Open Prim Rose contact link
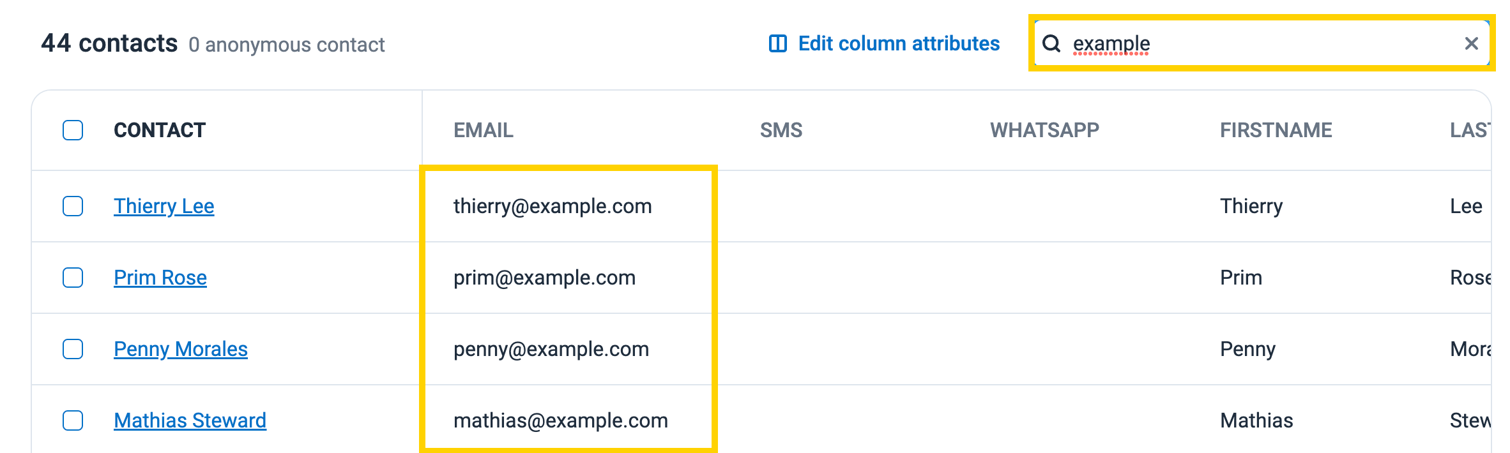Screen dimensions: 1510x453 160,278
